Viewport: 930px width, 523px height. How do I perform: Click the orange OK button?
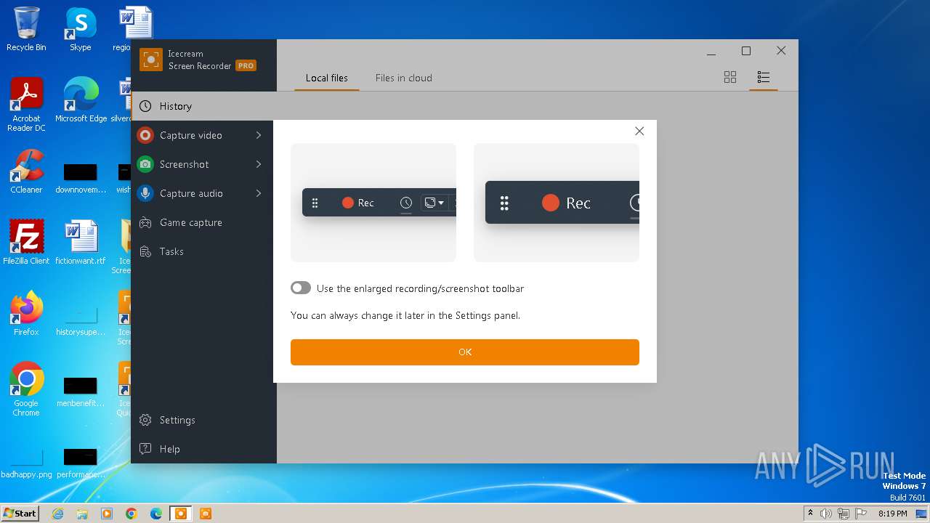pyautogui.click(x=465, y=352)
